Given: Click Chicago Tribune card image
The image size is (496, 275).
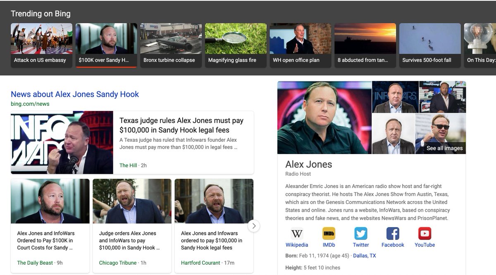Looking at the screenshot, I should [132, 201].
